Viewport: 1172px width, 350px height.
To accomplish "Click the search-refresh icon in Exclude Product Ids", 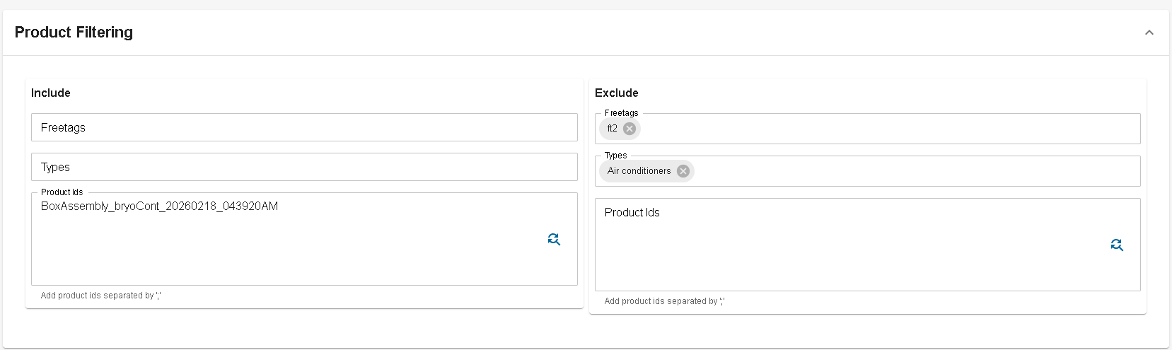I will click(1117, 245).
